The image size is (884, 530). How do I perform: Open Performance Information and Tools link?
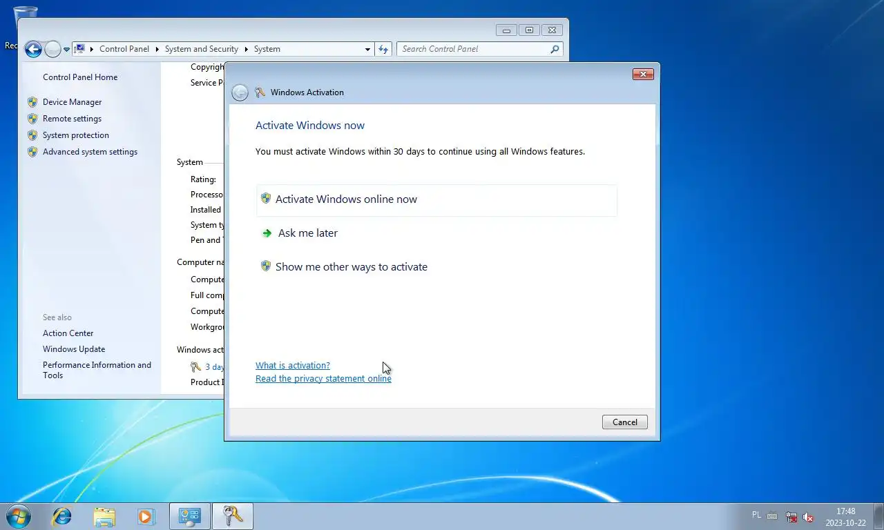97,370
